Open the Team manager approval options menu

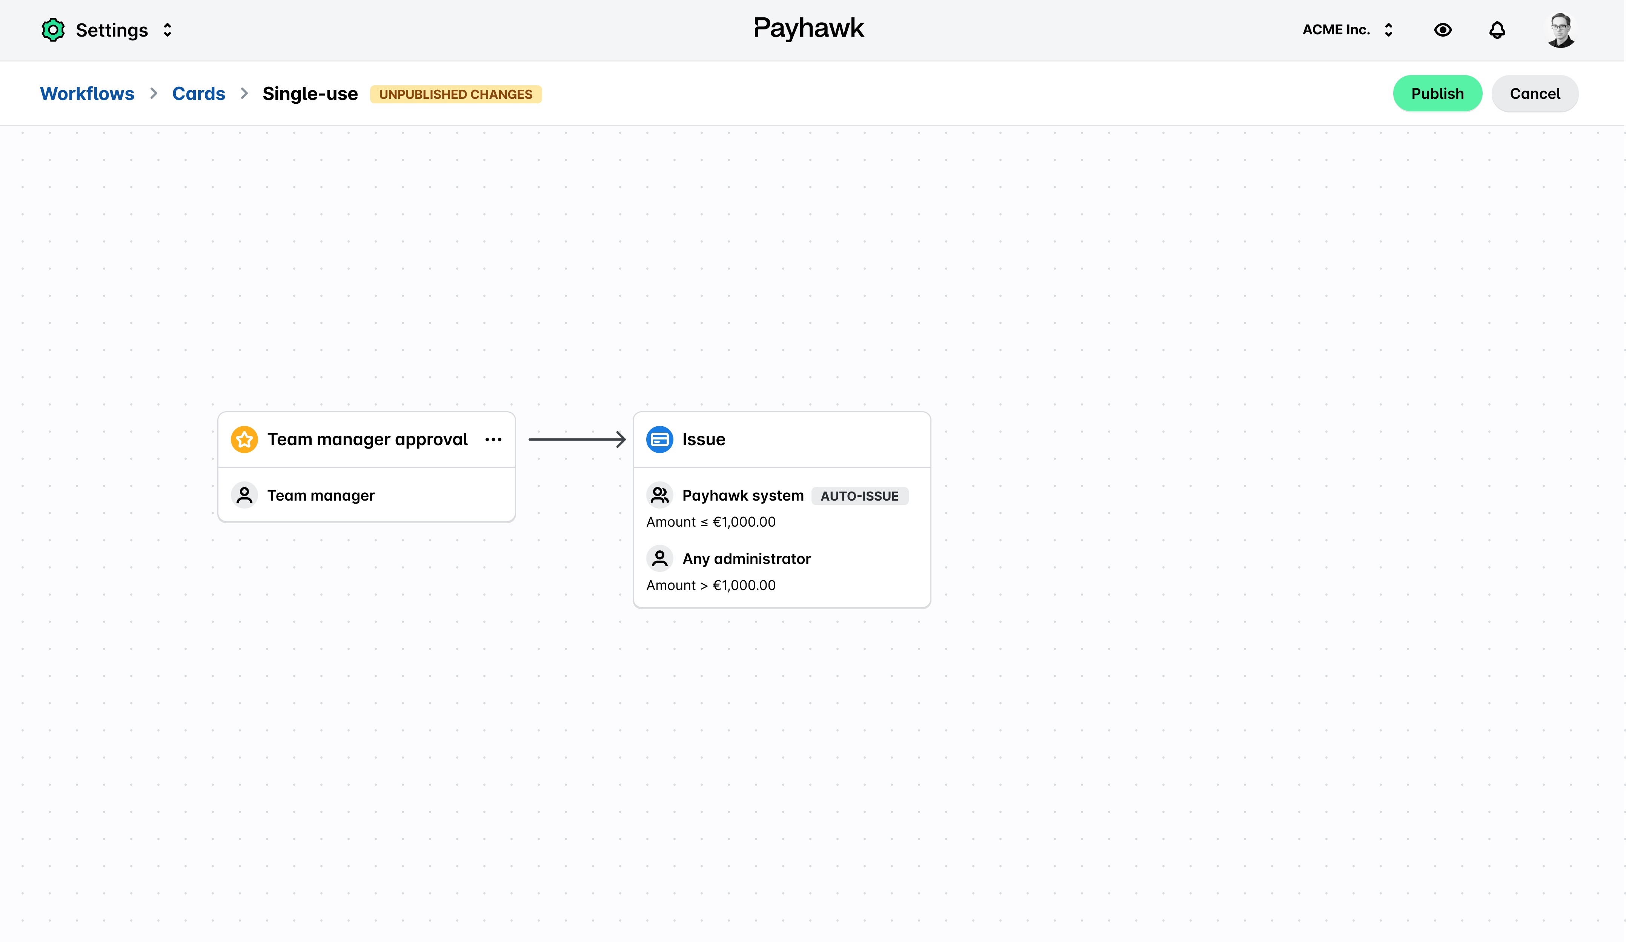coord(493,439)
